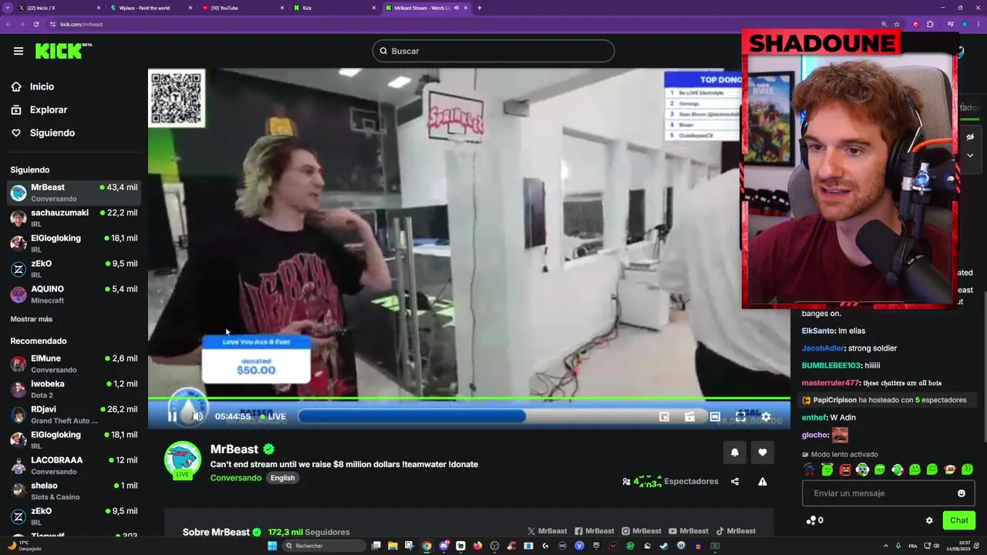The height and width of the screenshot is (555, 987).
Task: Click the taskbar Rechercher search box
Action: tap(324, 546)
